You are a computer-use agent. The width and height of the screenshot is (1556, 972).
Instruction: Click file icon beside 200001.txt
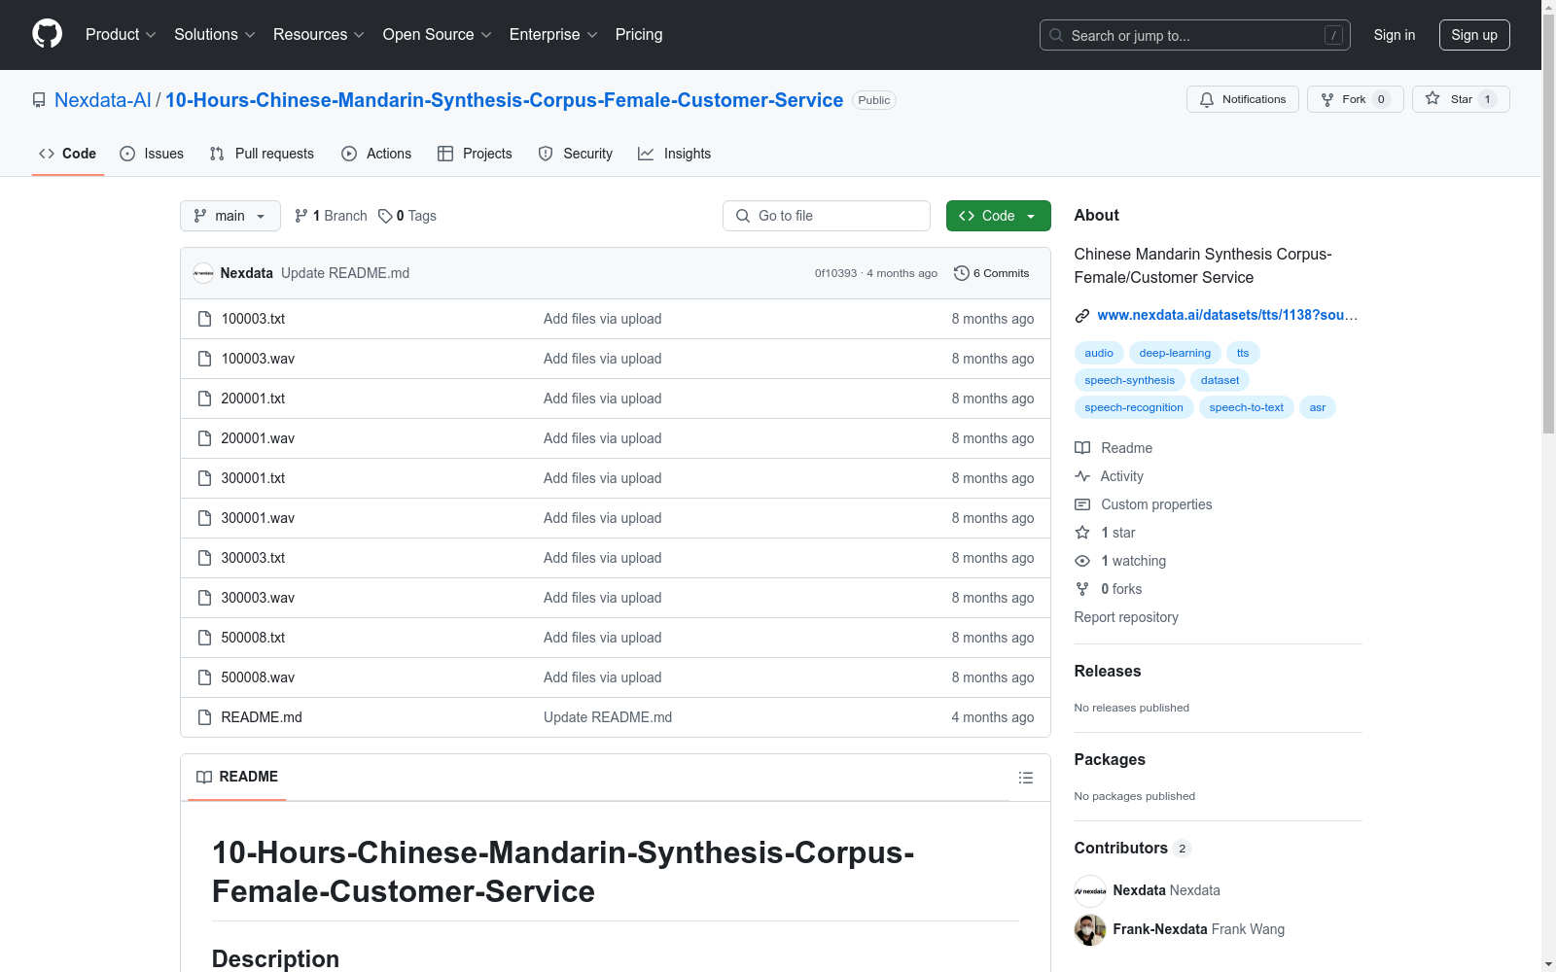tap(204, 399)
